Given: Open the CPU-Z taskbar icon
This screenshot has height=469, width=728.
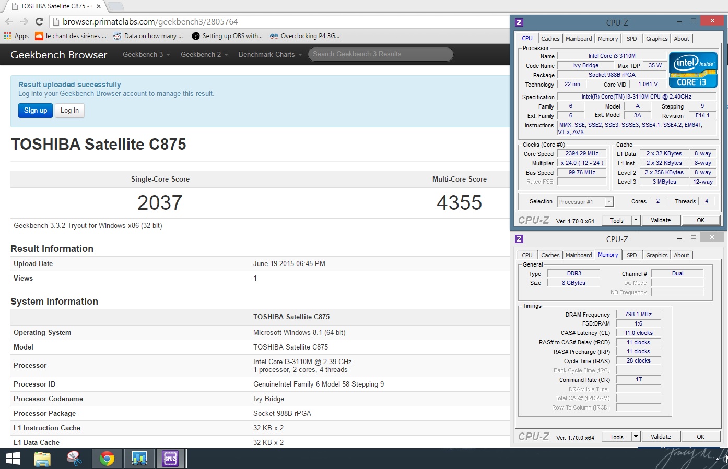Looking at the screenshot, I should pos(170,459).
